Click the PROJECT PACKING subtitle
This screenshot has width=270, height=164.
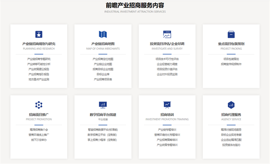click(231, 49)
